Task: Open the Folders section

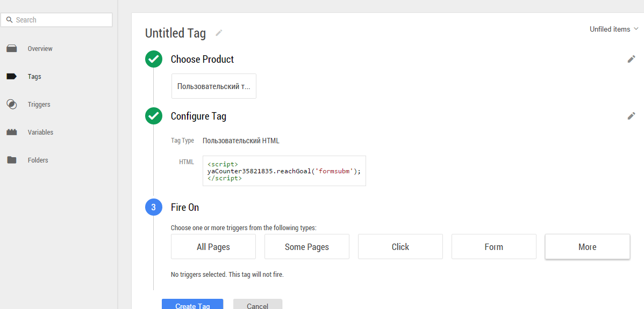Action: pyautogui.click(x=38, y=160)
